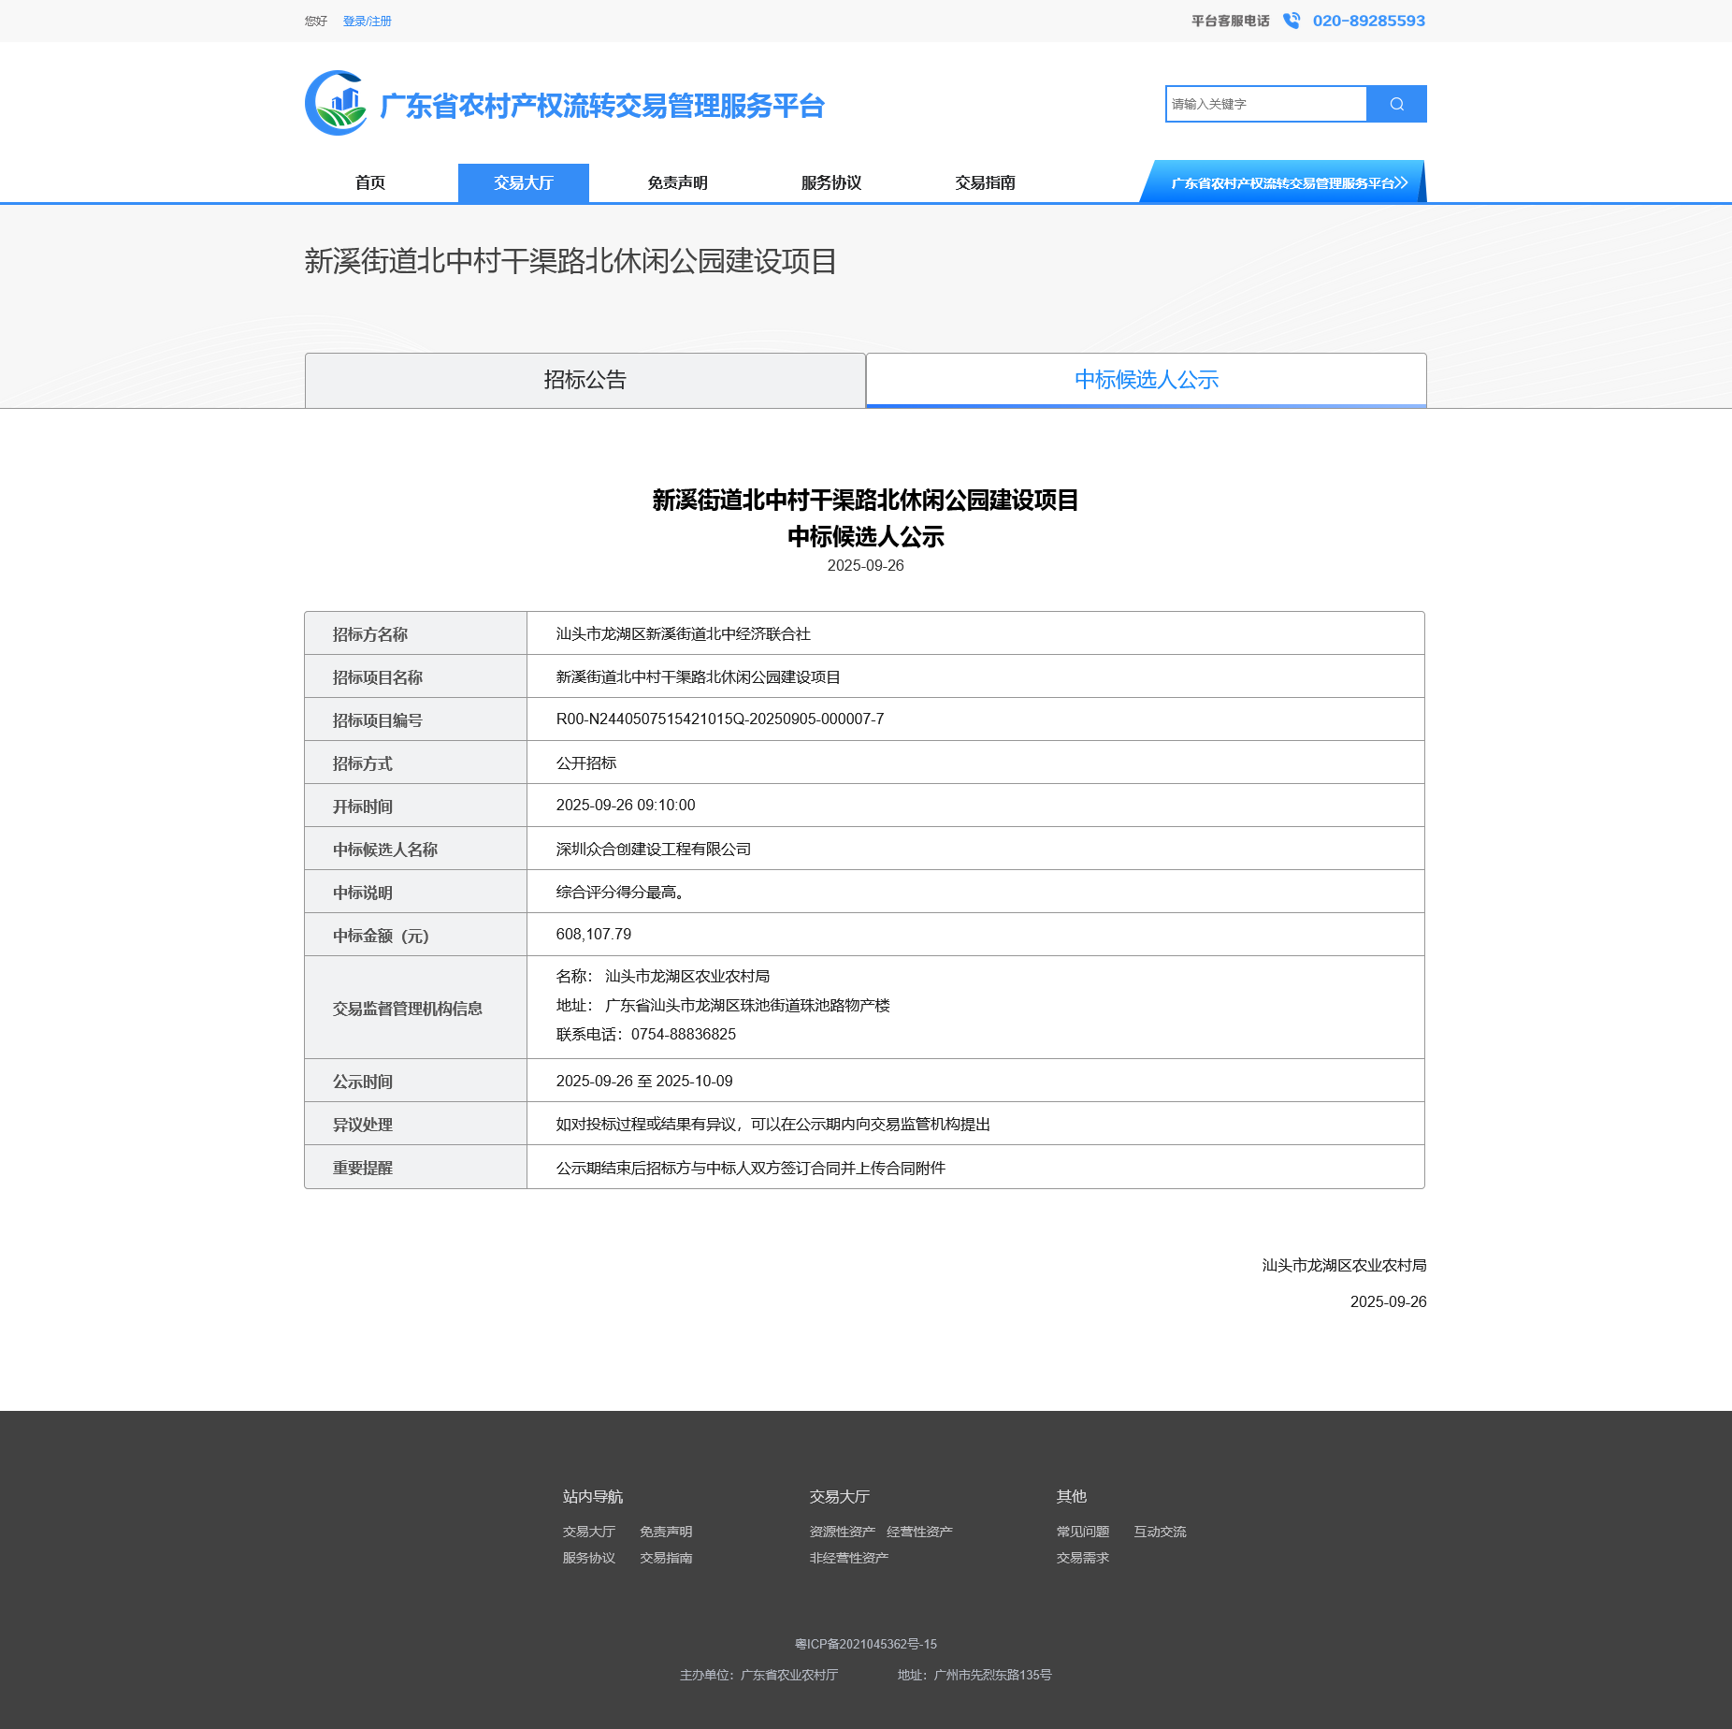1732x1729 pixels.
Task: Click the search magnifier icon
Action: [x=1396, y=103]
